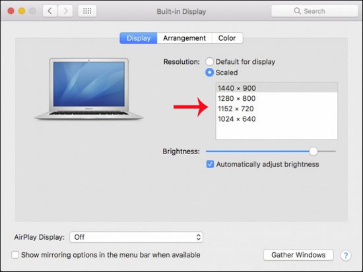Screen dimensions: 363x272
Task: Click the Gather Windows button
Action: pos(298,255)
